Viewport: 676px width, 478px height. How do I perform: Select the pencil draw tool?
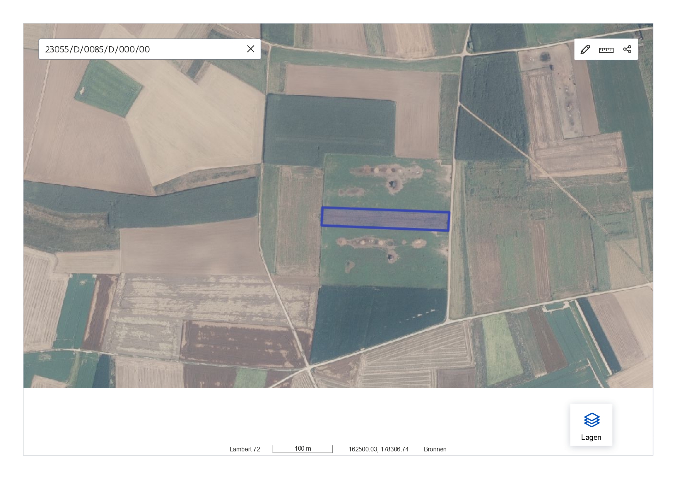[x=585, y=49]
